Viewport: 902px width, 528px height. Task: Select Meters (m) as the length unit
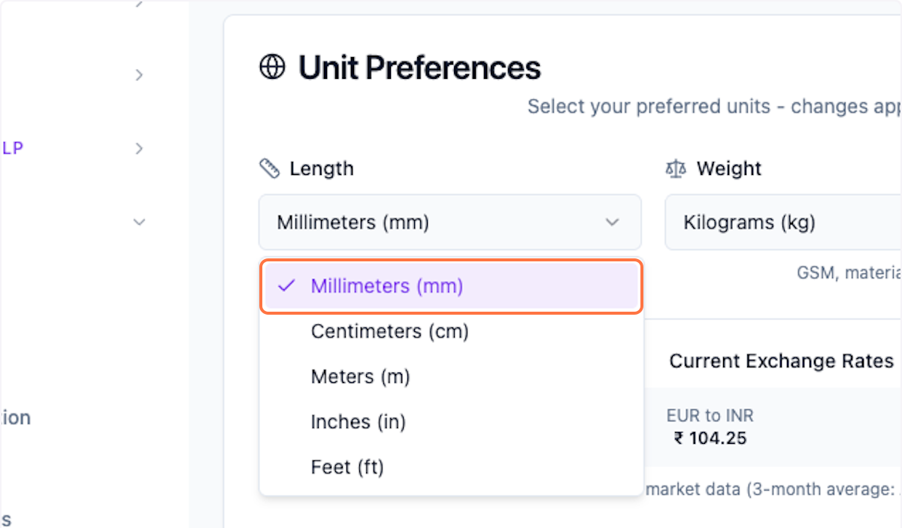360,376
